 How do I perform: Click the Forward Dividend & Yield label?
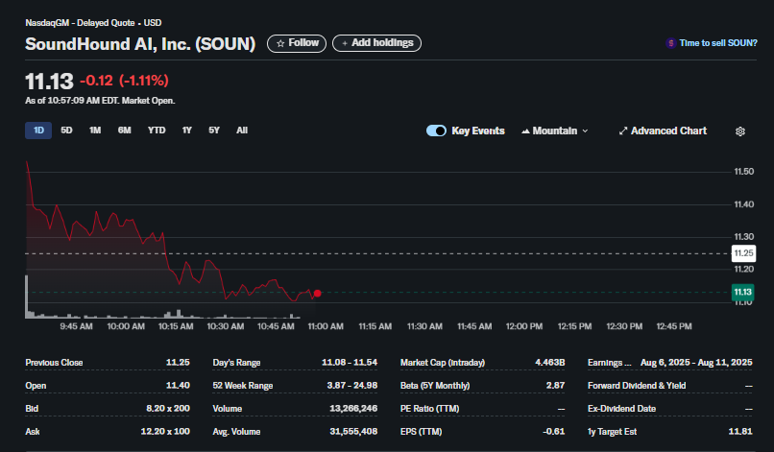637,386
